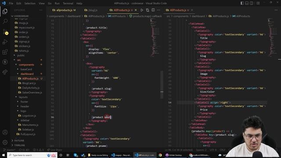Split the editor right
Viewport: 281px width, 158px height.
click(x=153, y=10)
